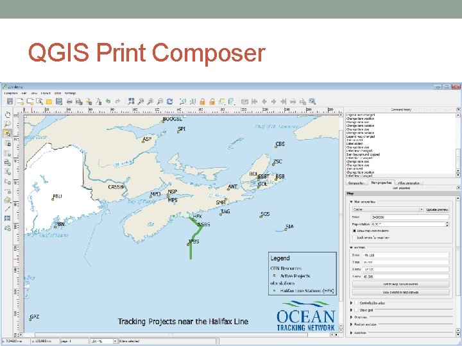Open the Composer manager icon
The width and height of the screenshot is (462, 346).
tap(39, 101)
